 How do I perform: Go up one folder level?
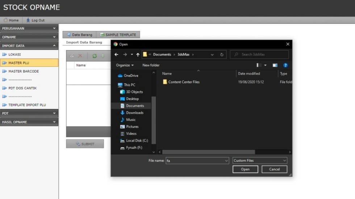coord(138,55)
